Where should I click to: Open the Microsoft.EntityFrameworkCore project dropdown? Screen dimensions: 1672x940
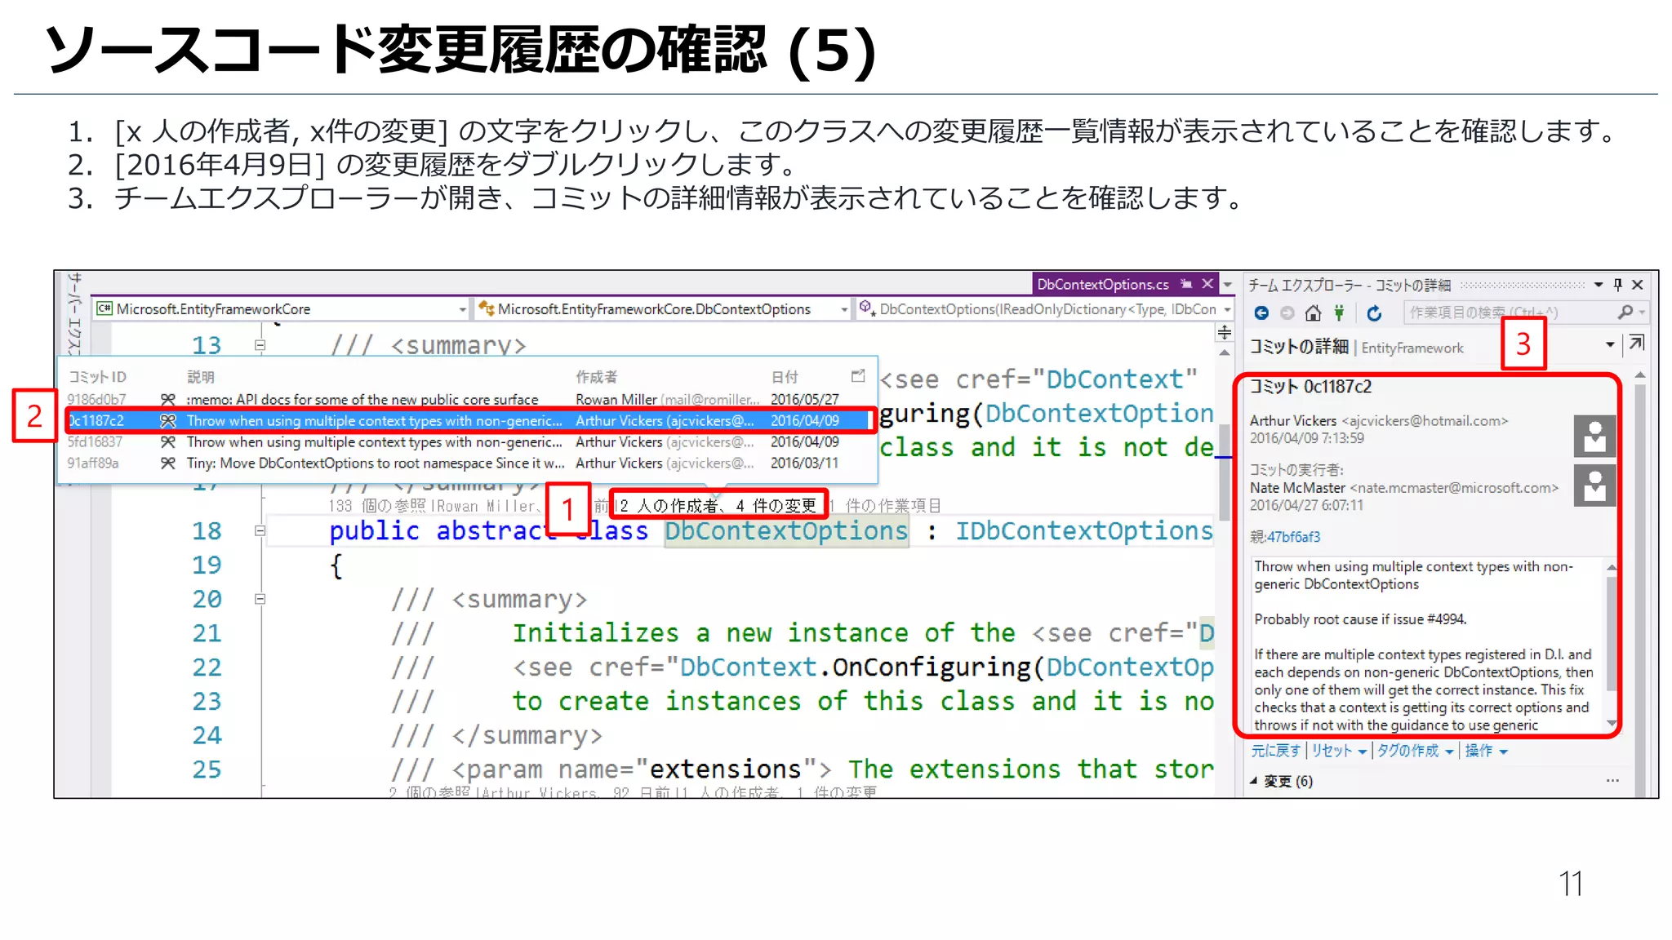462,309
